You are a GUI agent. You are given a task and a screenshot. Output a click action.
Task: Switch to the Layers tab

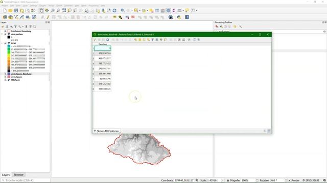6,175
